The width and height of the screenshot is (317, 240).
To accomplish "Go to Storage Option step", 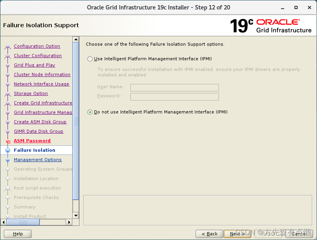I will click(31, 93).
